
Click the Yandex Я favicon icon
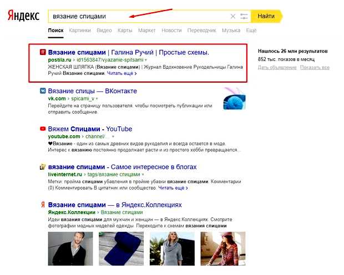click(43, 205)
